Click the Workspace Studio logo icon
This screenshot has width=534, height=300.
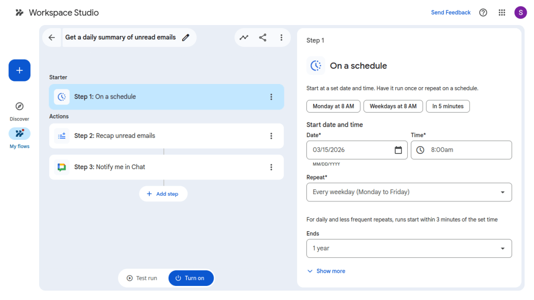click(19, 13)
